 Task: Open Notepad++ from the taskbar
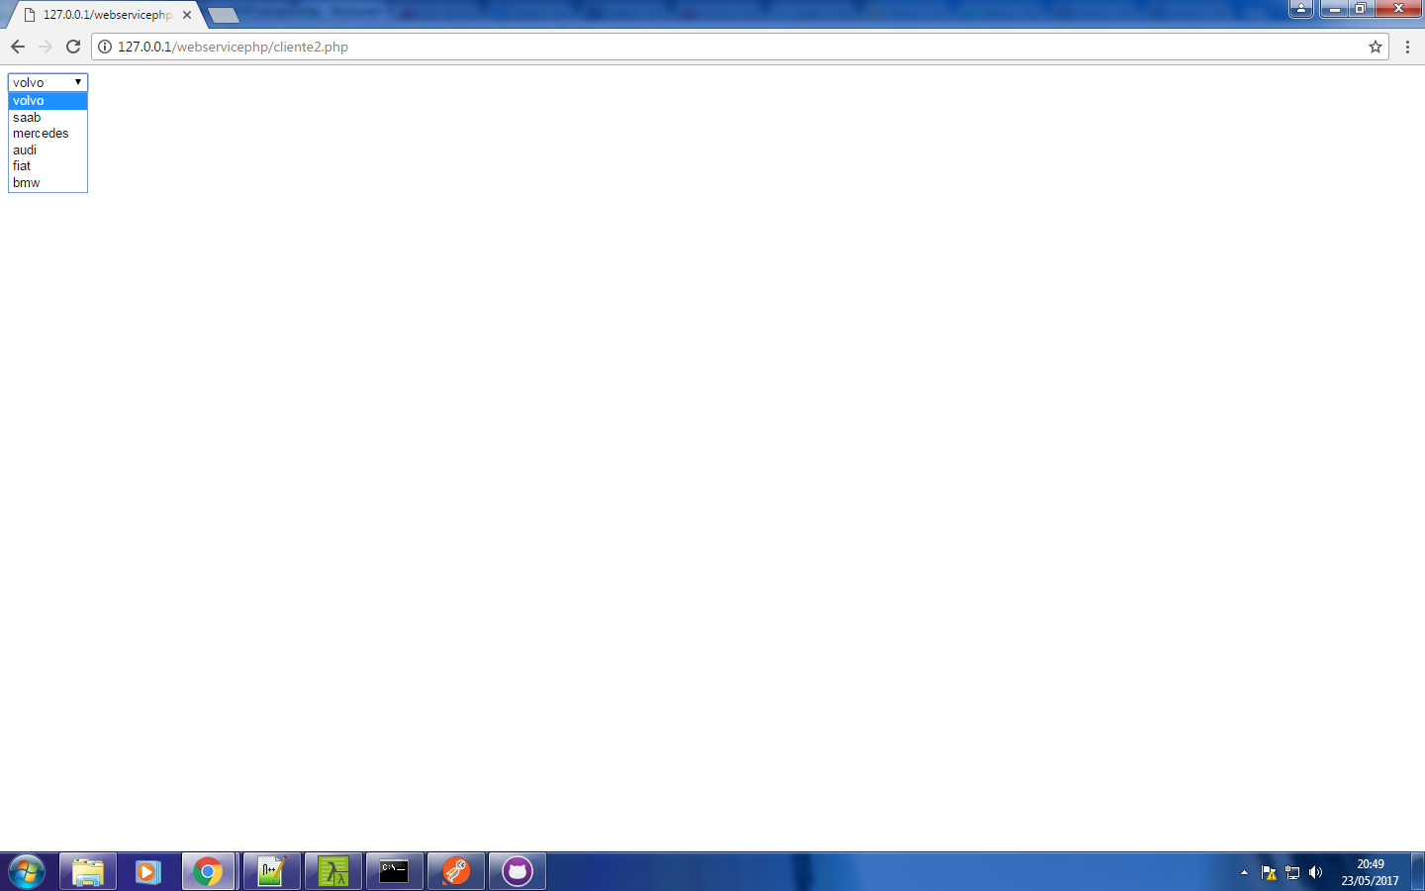(271, 872)
